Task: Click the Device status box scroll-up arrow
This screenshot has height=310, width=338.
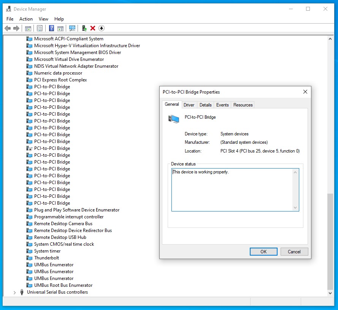Action: tap(295, 172)
